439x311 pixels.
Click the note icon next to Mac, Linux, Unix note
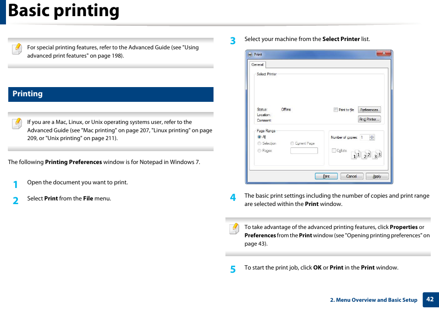pyautogui.click(x=17, y=123)
